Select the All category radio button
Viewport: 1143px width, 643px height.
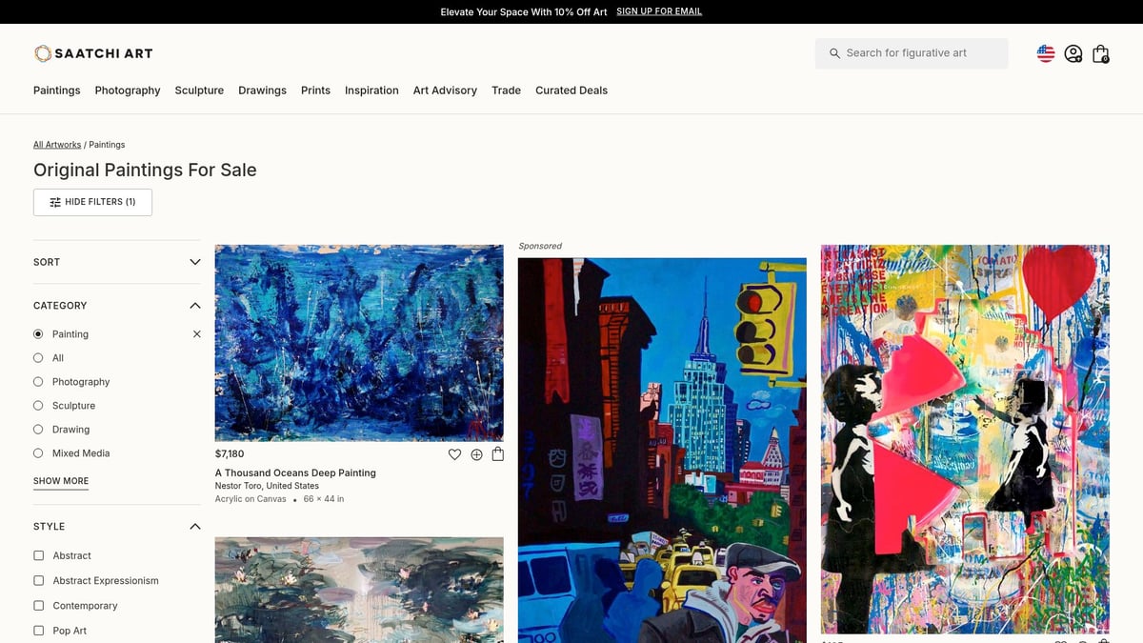38,358
